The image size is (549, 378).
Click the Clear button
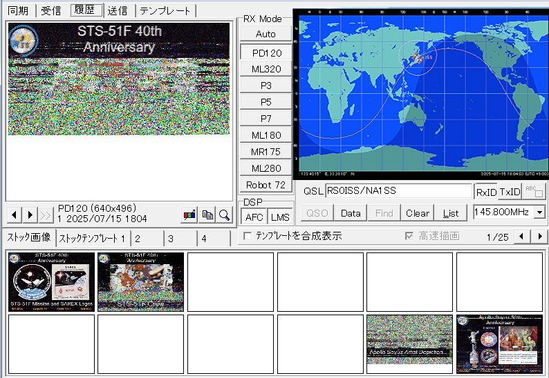click(x=418, y=212)
